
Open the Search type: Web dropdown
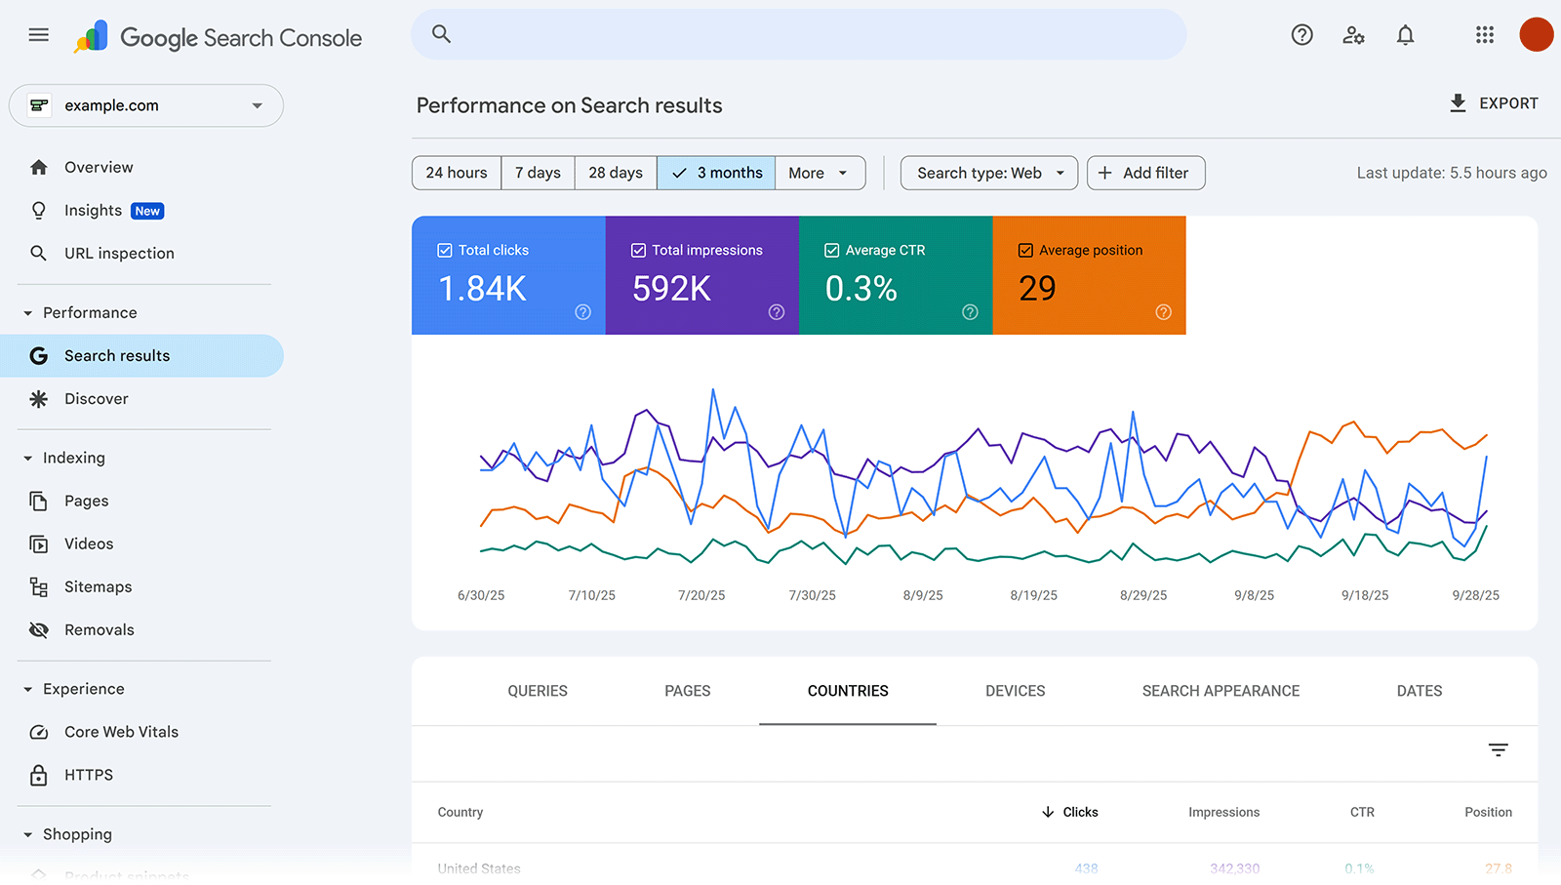(988, 173)
